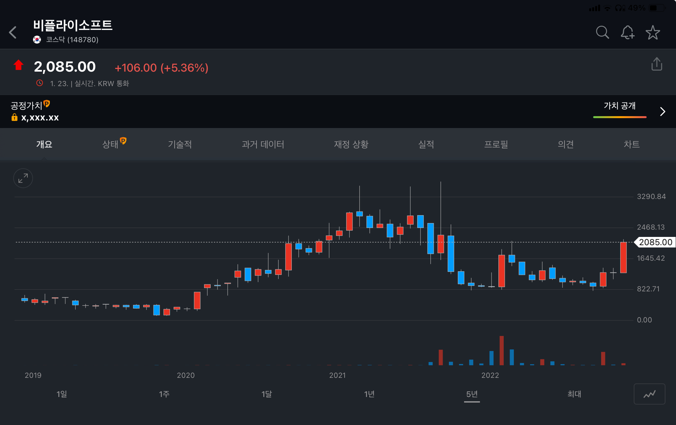
Task: Tap the Pro badge on the 상태 tab
Action: click(x=123, y=141)
